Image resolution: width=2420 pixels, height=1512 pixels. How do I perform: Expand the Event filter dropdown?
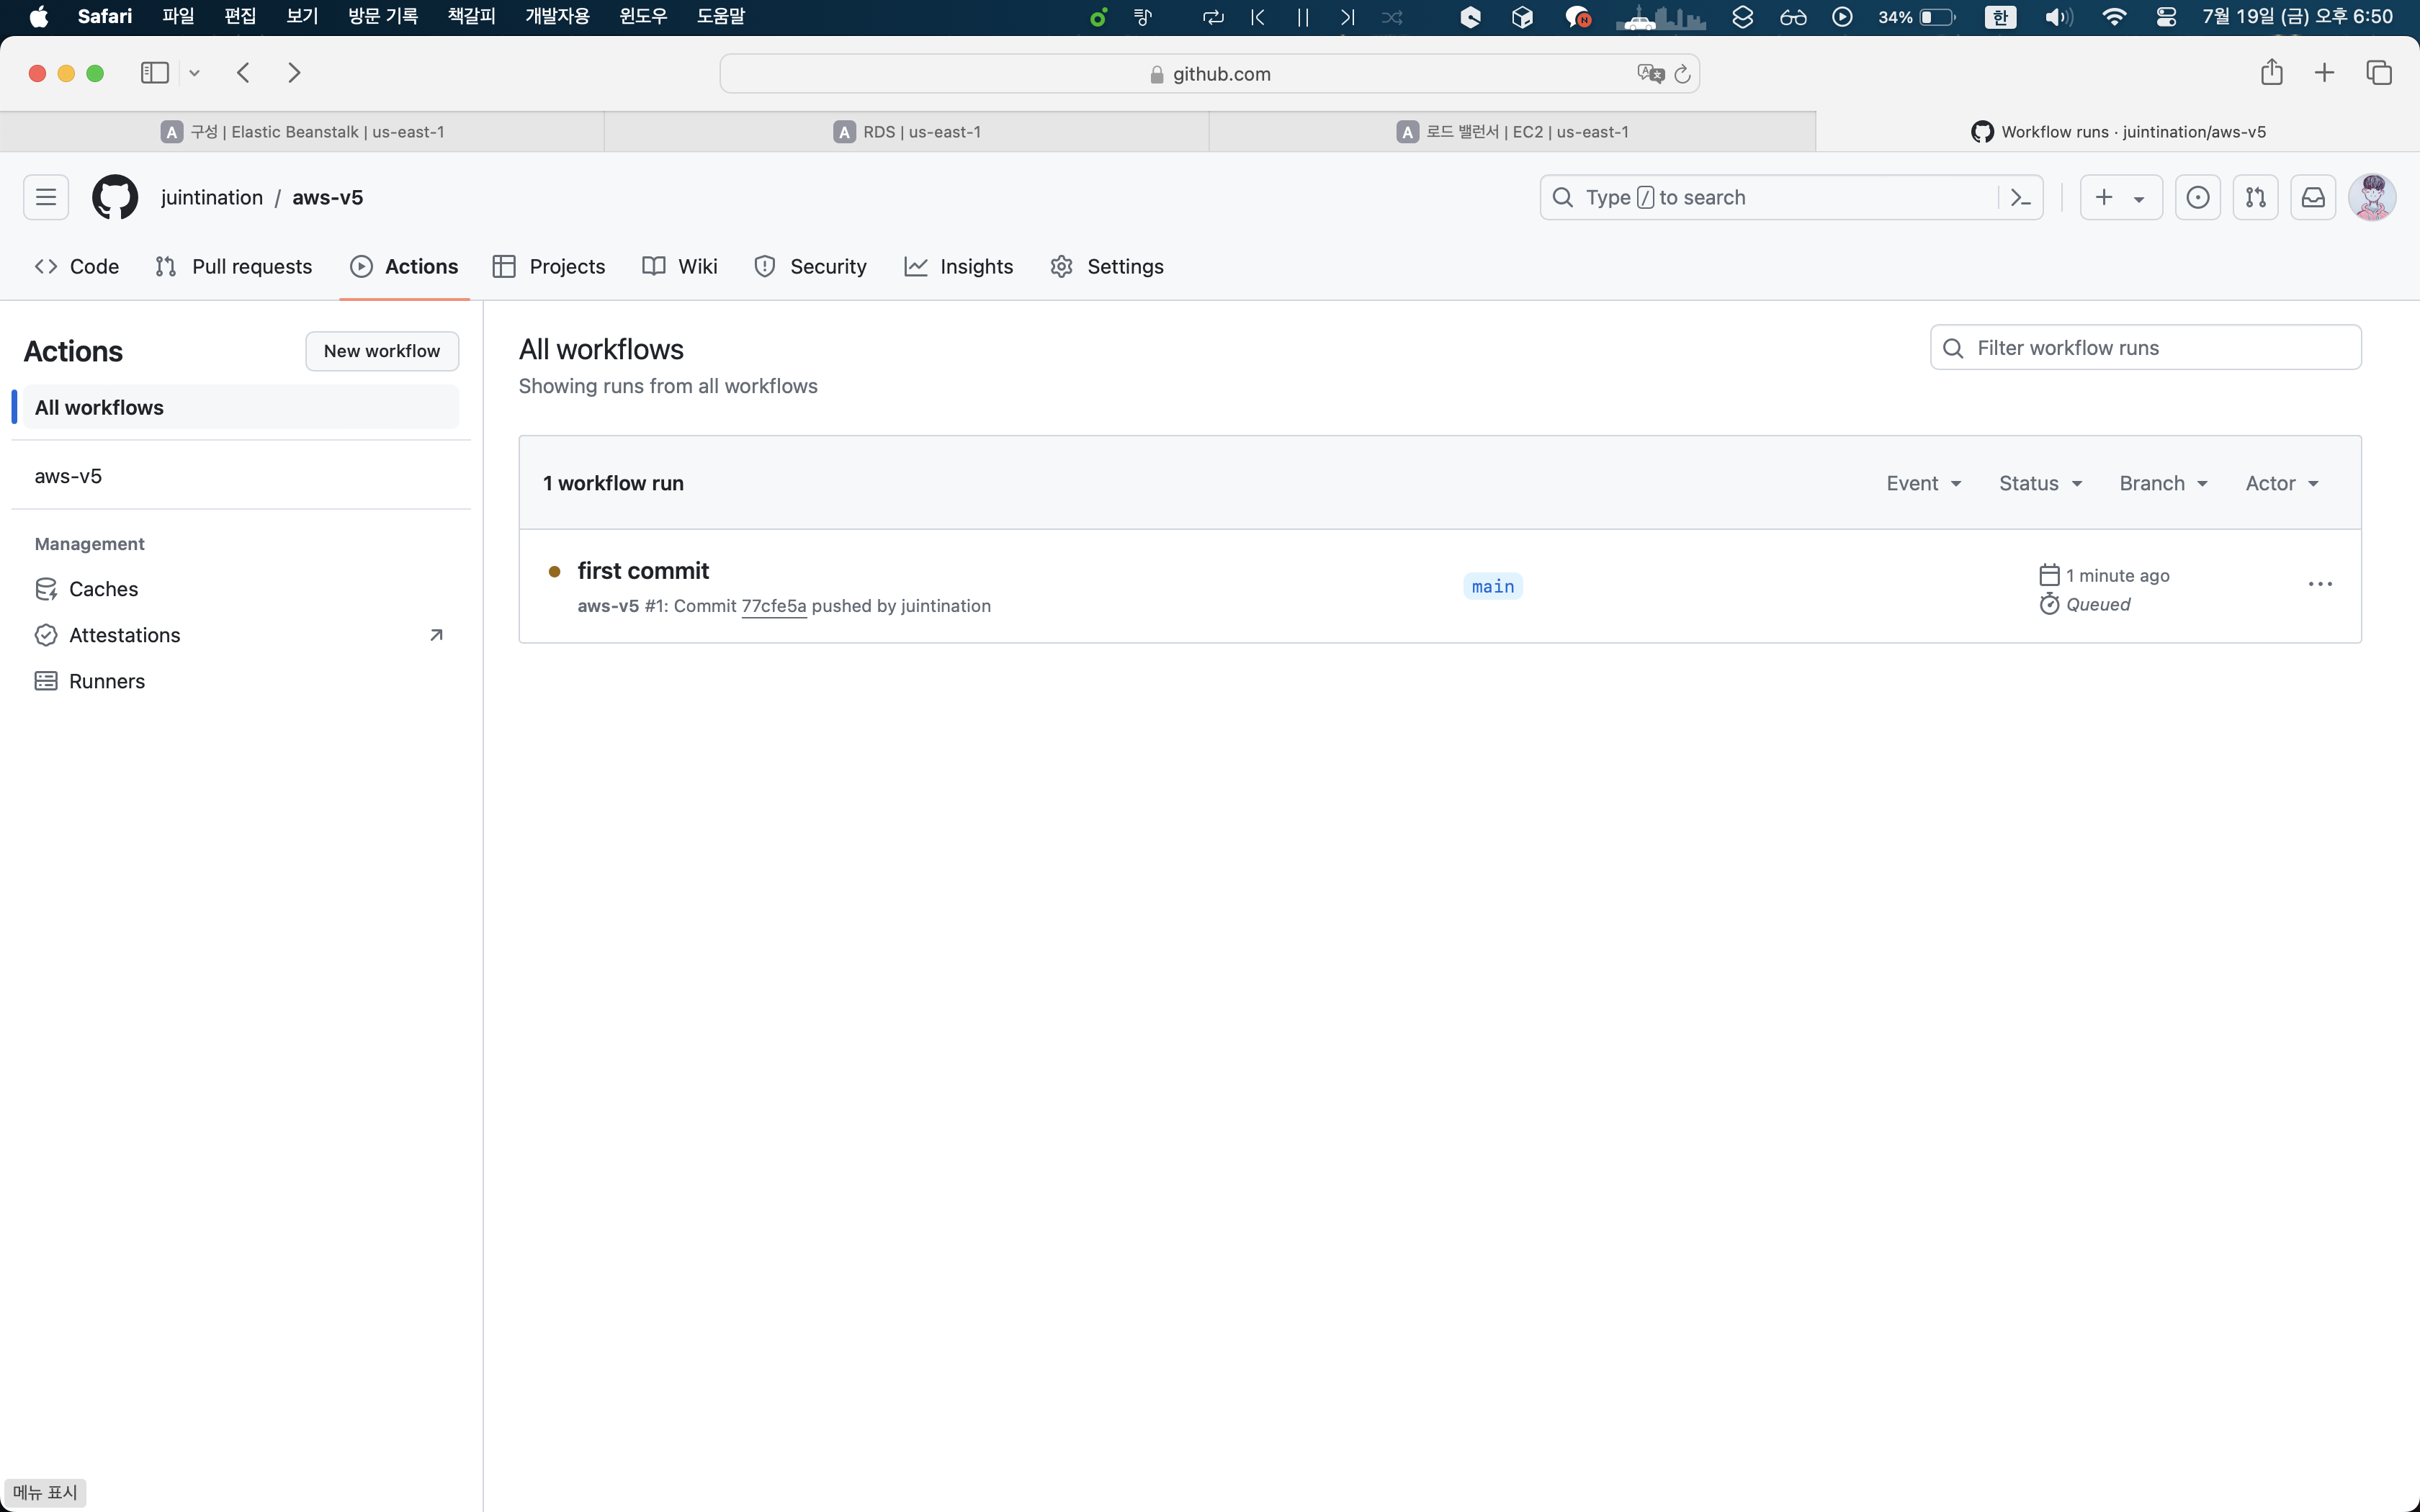tap(1923, 483)
